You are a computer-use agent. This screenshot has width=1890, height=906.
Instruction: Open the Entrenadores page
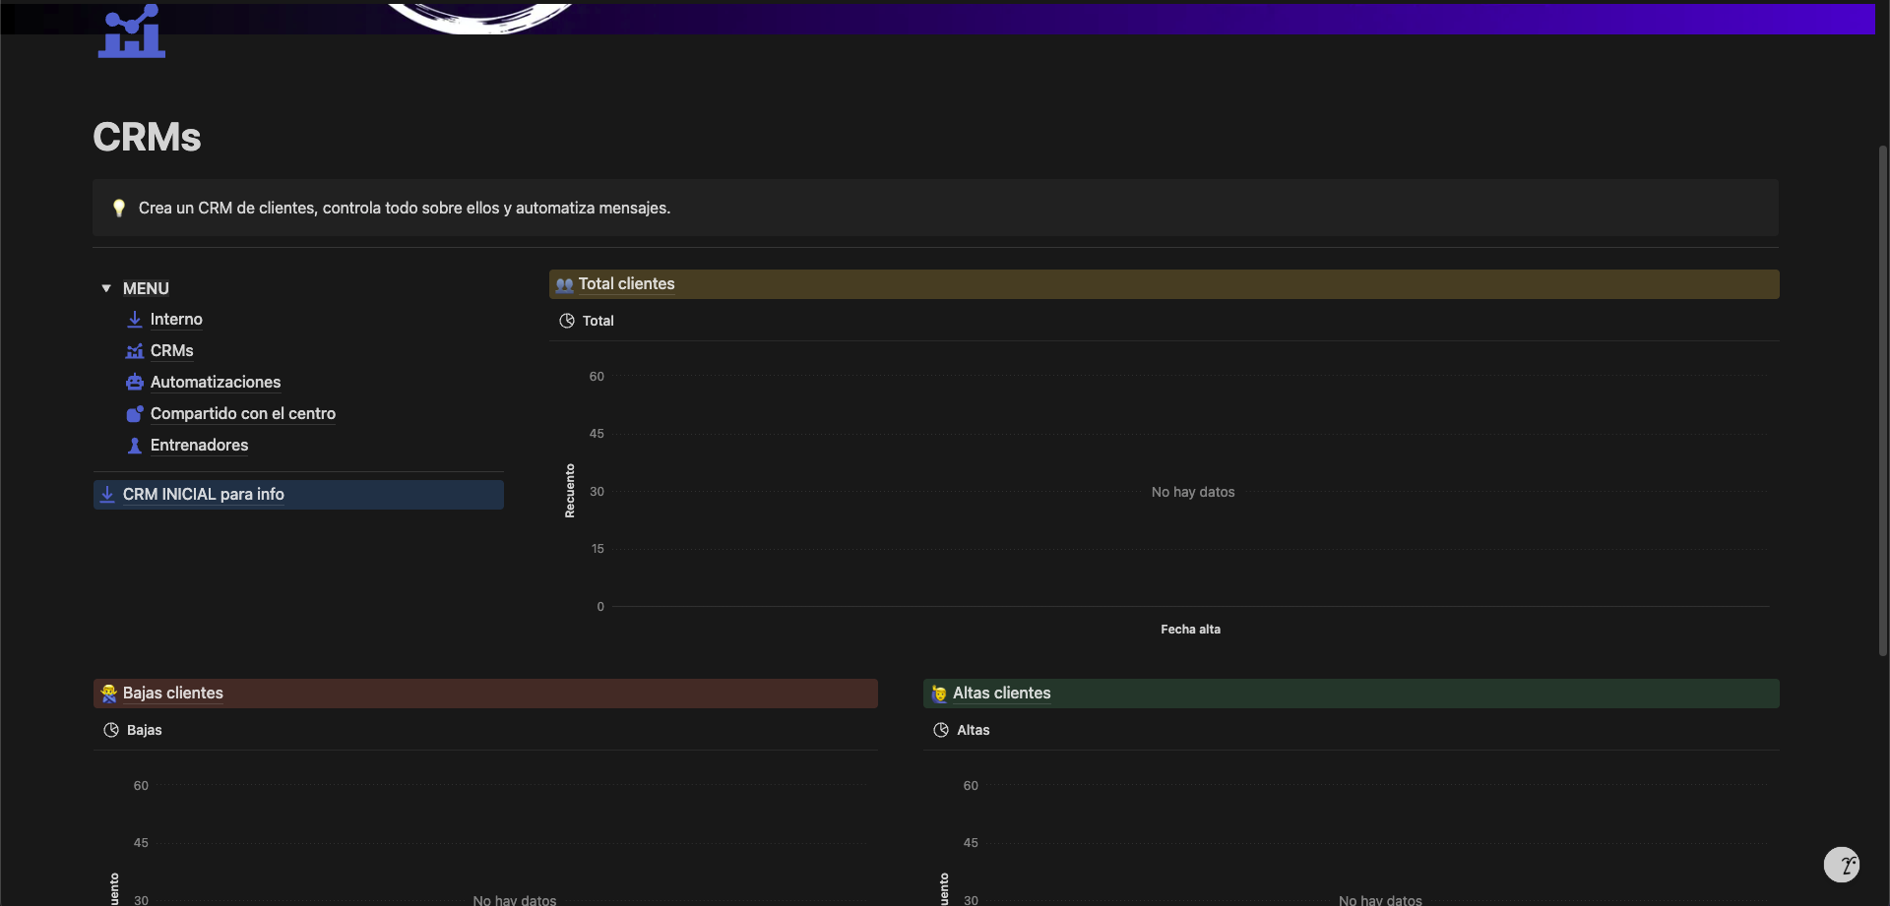(x=200, y=446)
